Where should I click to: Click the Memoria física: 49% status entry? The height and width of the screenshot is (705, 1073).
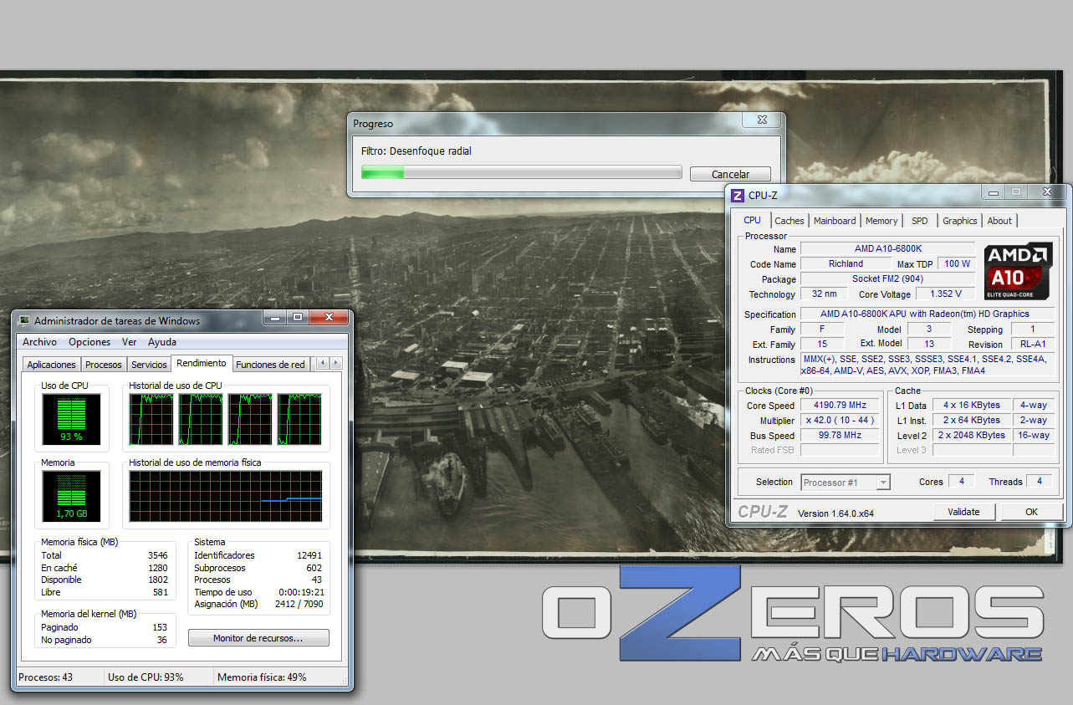(x=262, y=677)
